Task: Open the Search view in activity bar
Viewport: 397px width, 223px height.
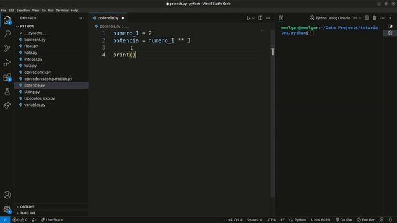Action: tap(7, 33)
